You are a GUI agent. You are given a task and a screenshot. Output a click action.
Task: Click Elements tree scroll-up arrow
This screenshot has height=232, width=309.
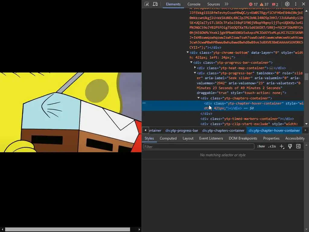click(x=306, y=11)
